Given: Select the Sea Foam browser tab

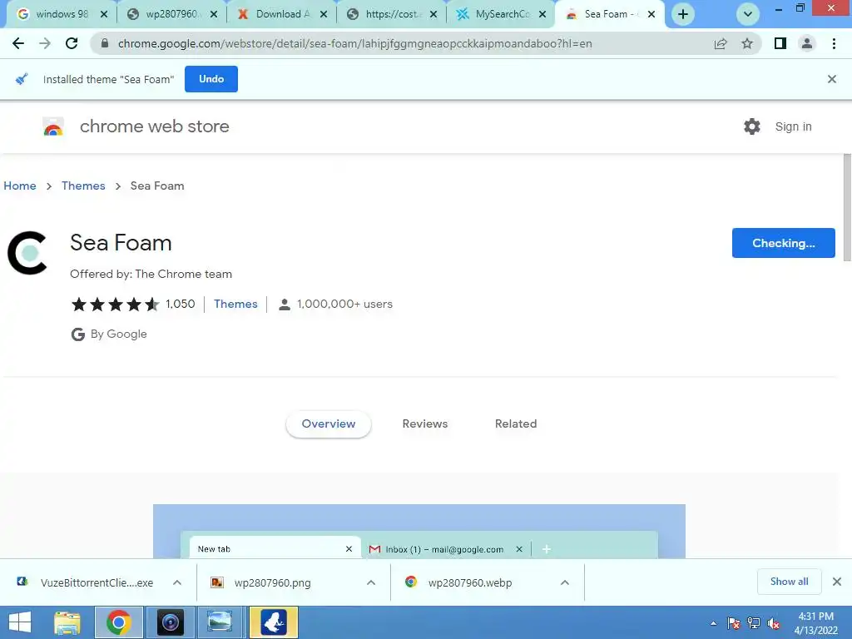Looking at the screenshot, I should click(x=610, y=14).
